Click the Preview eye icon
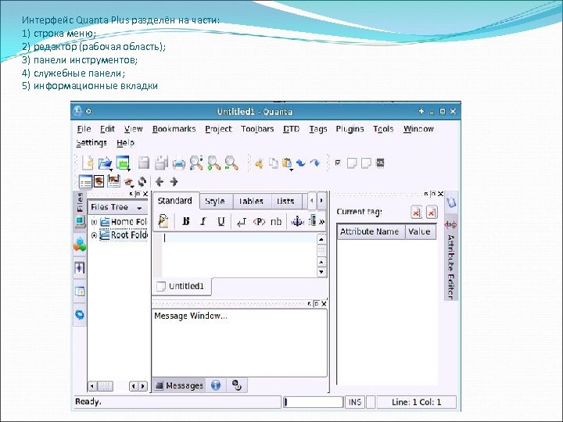This screenshot has width=563, height=422. click(128, 182)
